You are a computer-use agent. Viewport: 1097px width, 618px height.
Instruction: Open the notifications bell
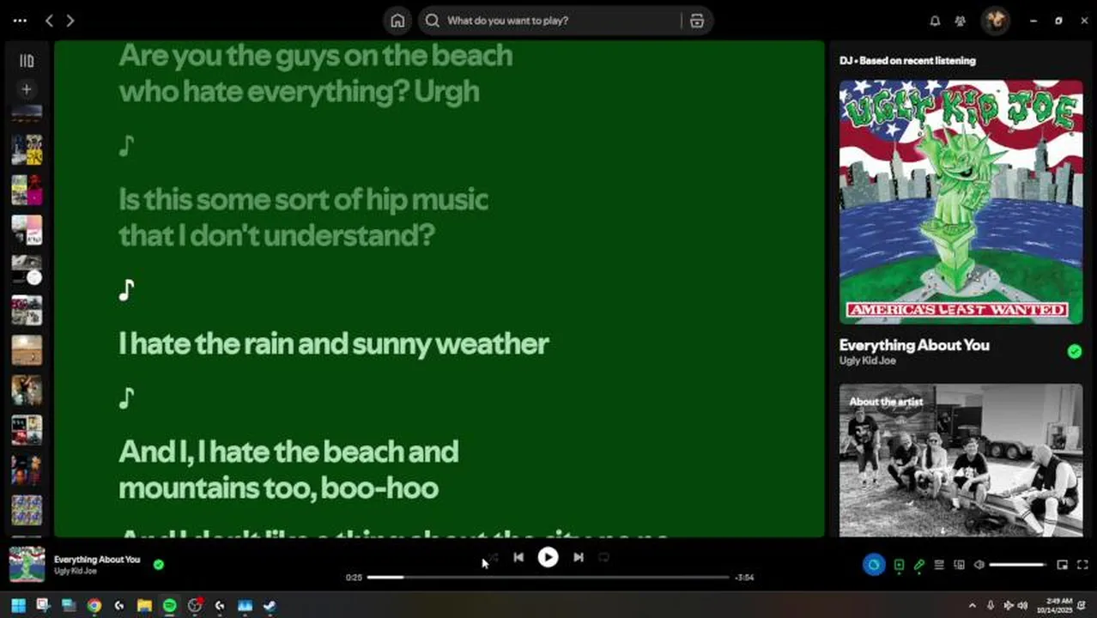click(x=936, y=21)
